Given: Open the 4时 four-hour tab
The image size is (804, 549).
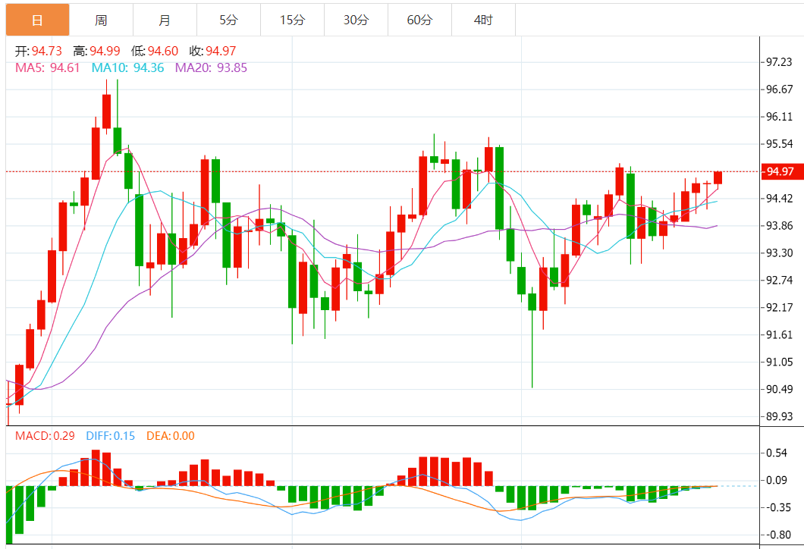Looking at the screenshot, I should click(x=483, y=20).
